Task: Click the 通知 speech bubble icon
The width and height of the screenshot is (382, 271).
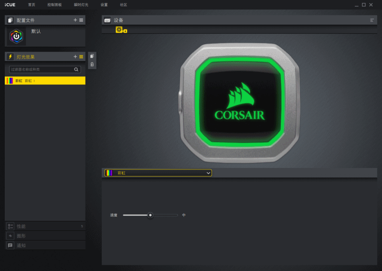Action: 10,245
